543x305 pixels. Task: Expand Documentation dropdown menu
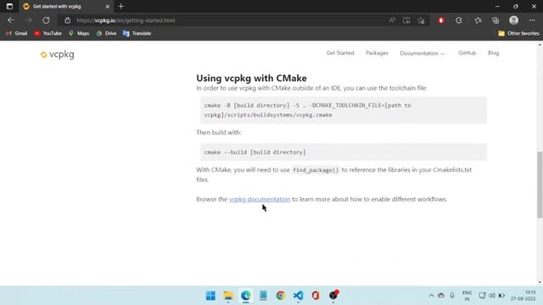click(423, 53)
